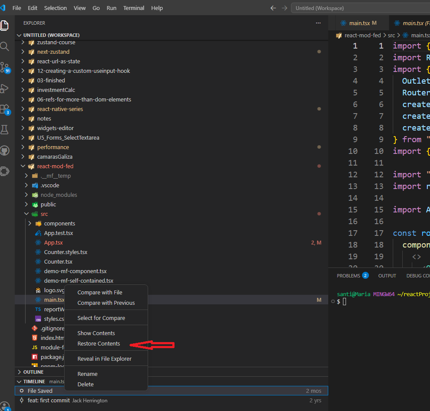Choose Restore Contents in context menu
This screenshot has height=411, width=430.
106,343
